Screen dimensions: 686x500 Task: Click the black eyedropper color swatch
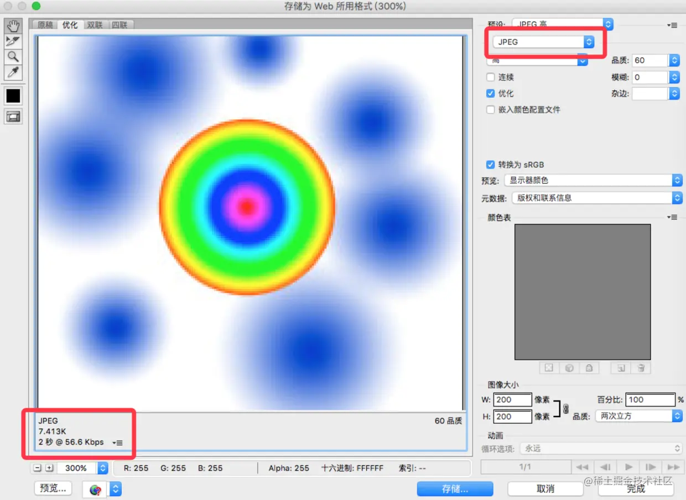pos(13,96)
